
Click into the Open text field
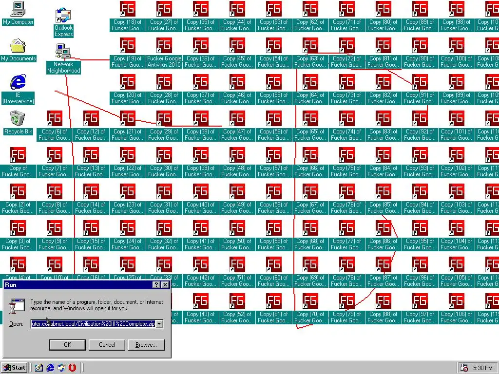(x=93, y=324)
